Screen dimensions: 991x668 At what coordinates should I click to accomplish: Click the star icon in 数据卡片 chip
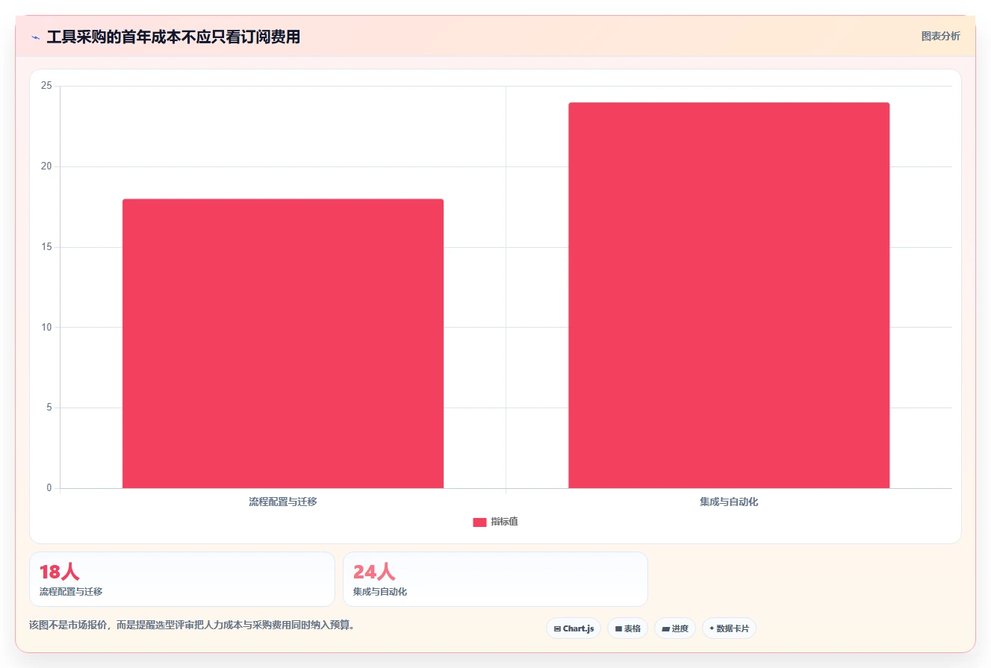tap(712, 628)
